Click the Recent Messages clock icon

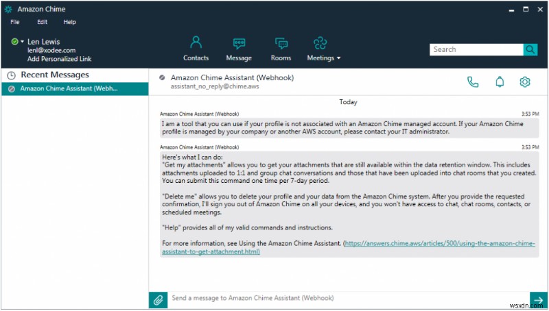12,75
